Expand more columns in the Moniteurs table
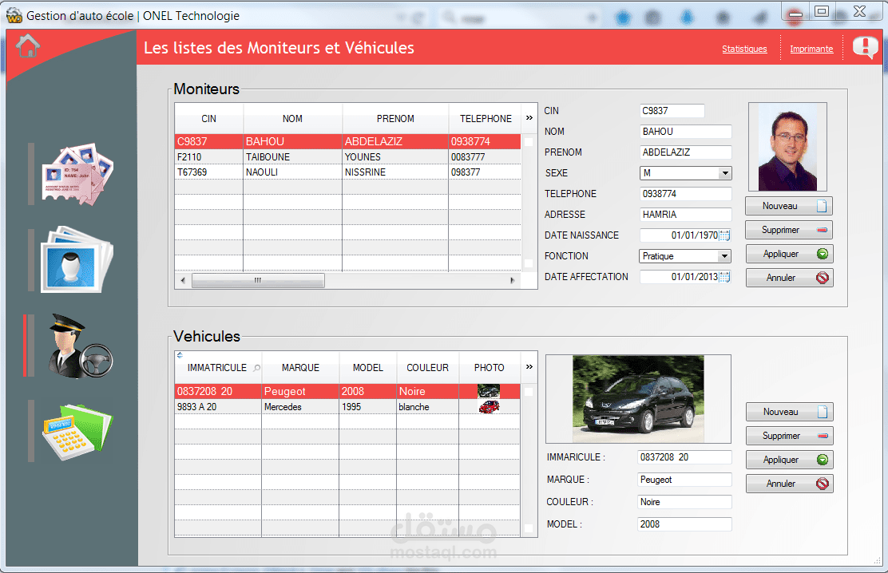The width and height of the screenshot is (888, 573). 529,118
